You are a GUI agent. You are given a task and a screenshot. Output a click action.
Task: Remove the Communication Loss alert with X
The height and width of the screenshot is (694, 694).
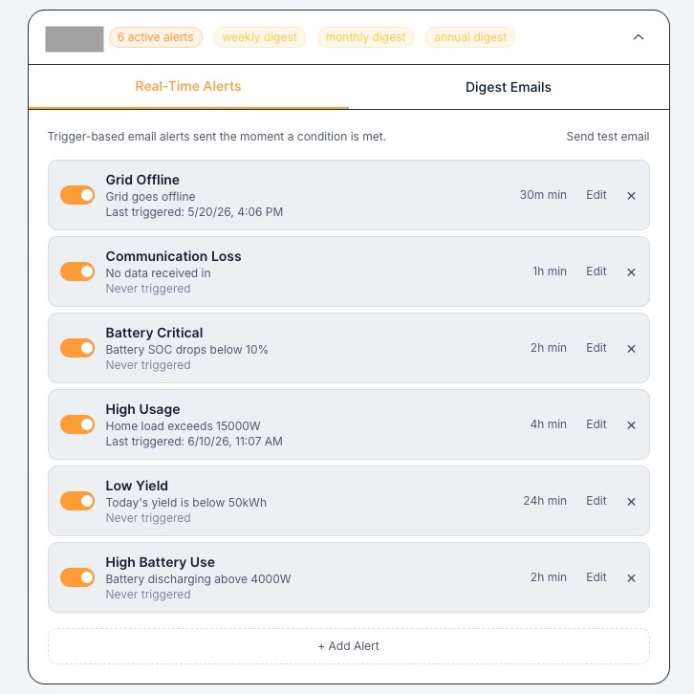(x=631, y=272)
